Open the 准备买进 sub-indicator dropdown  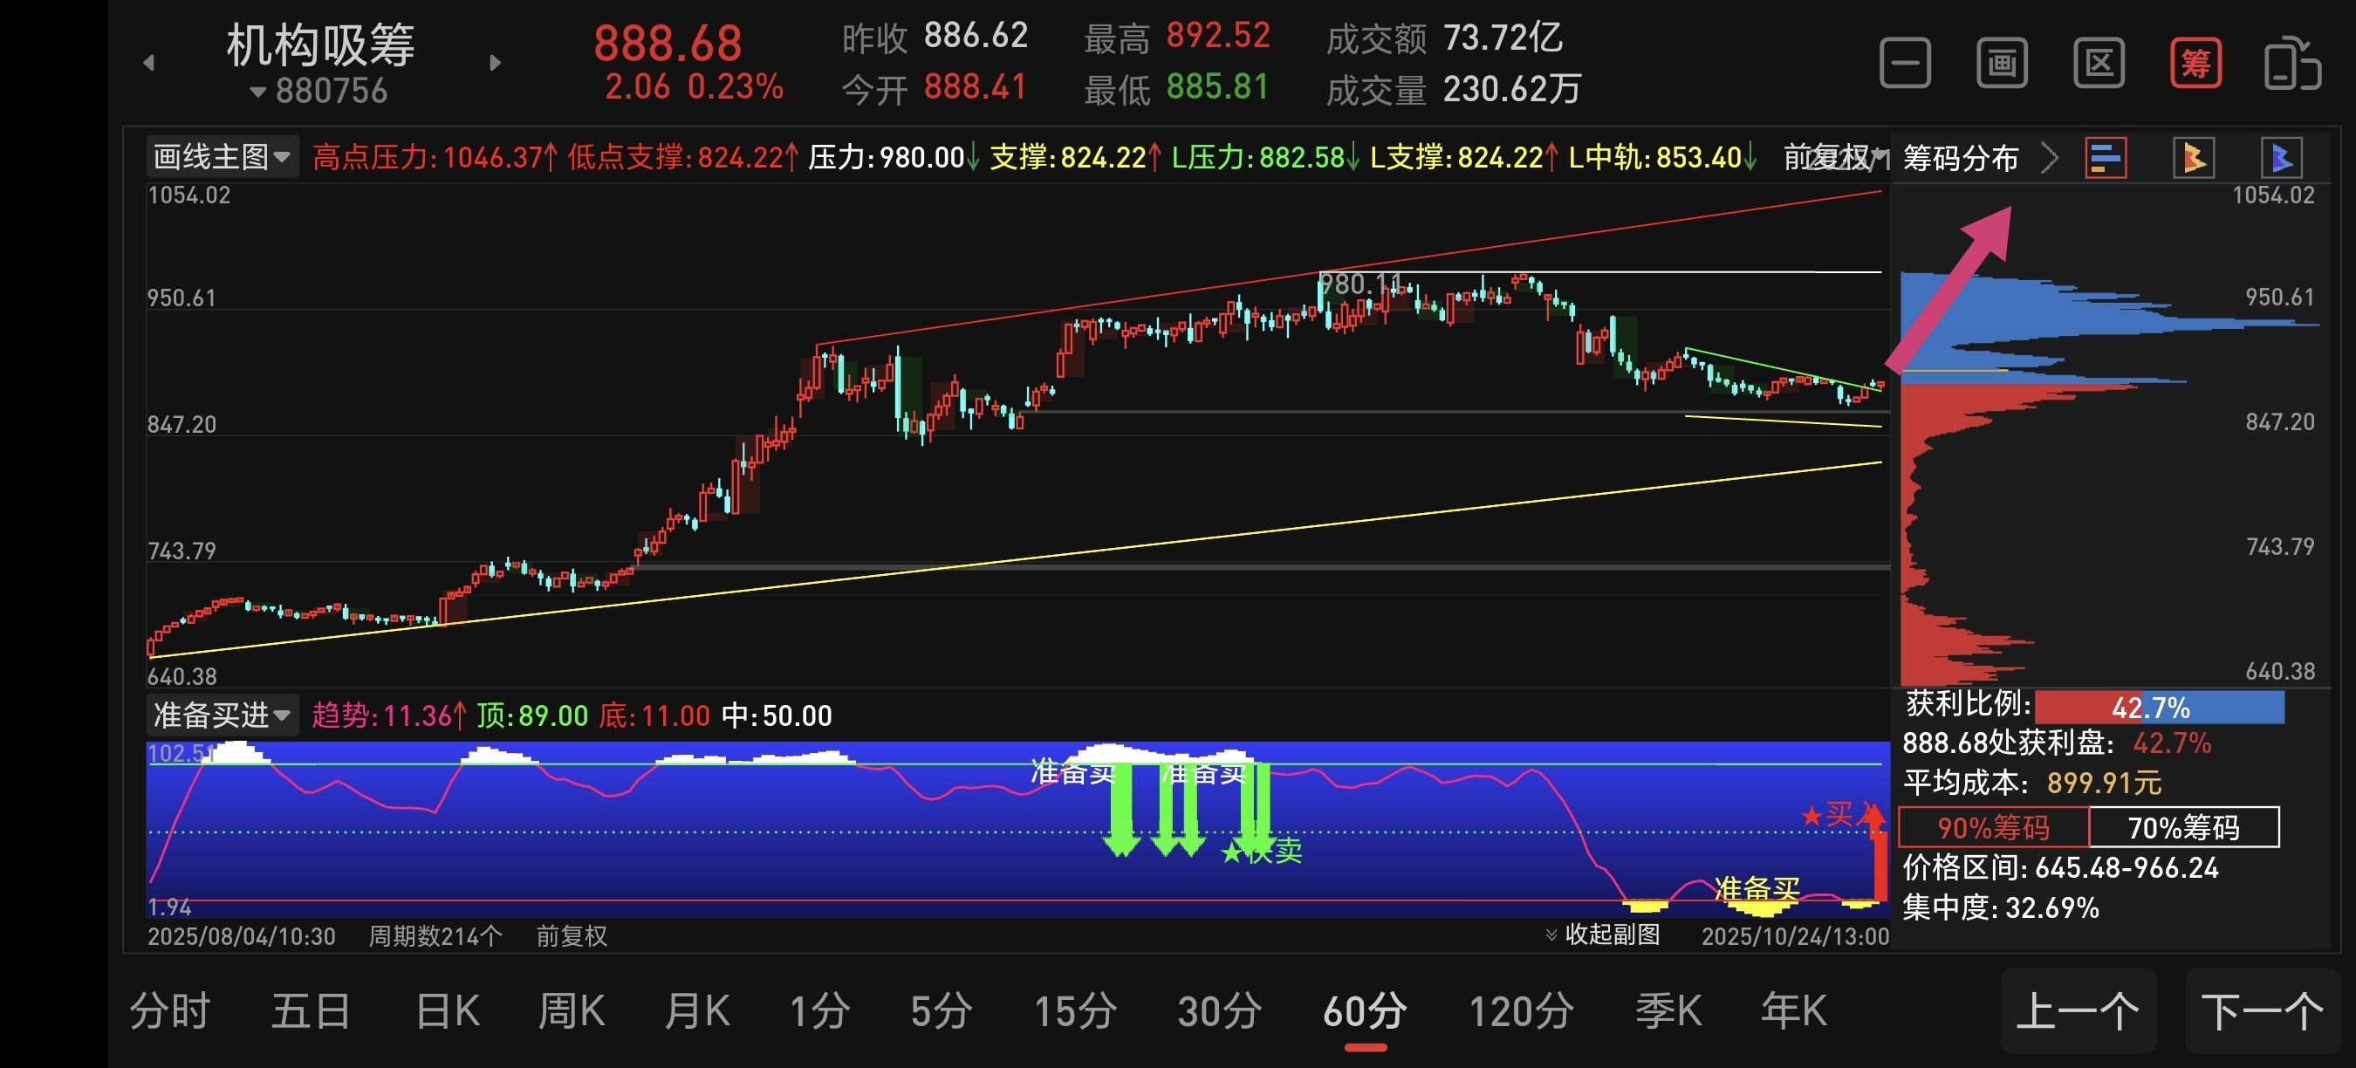click(223, 715)
